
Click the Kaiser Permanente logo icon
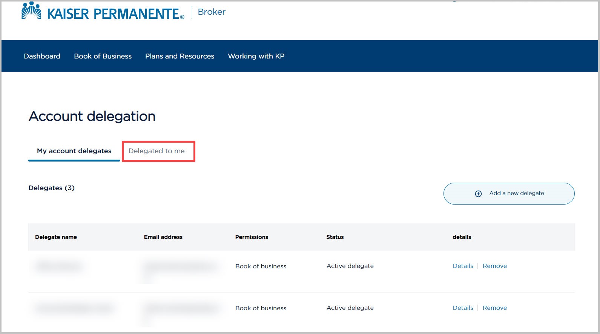(31, 11)
